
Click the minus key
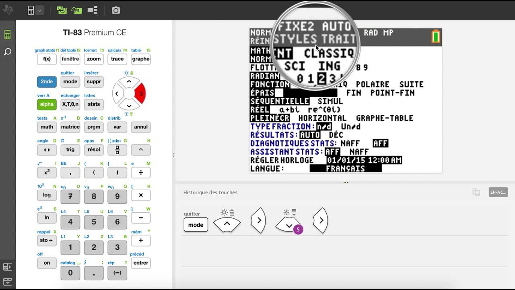pyautogui.click(x=141, y=218)
